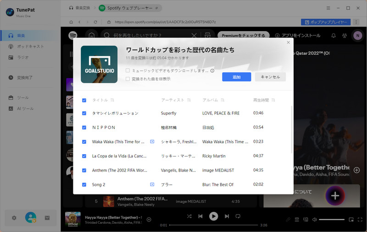Toggle the select-all checkbox in header
The width and height of the screenshot is (367, 232).
point(84,100)
